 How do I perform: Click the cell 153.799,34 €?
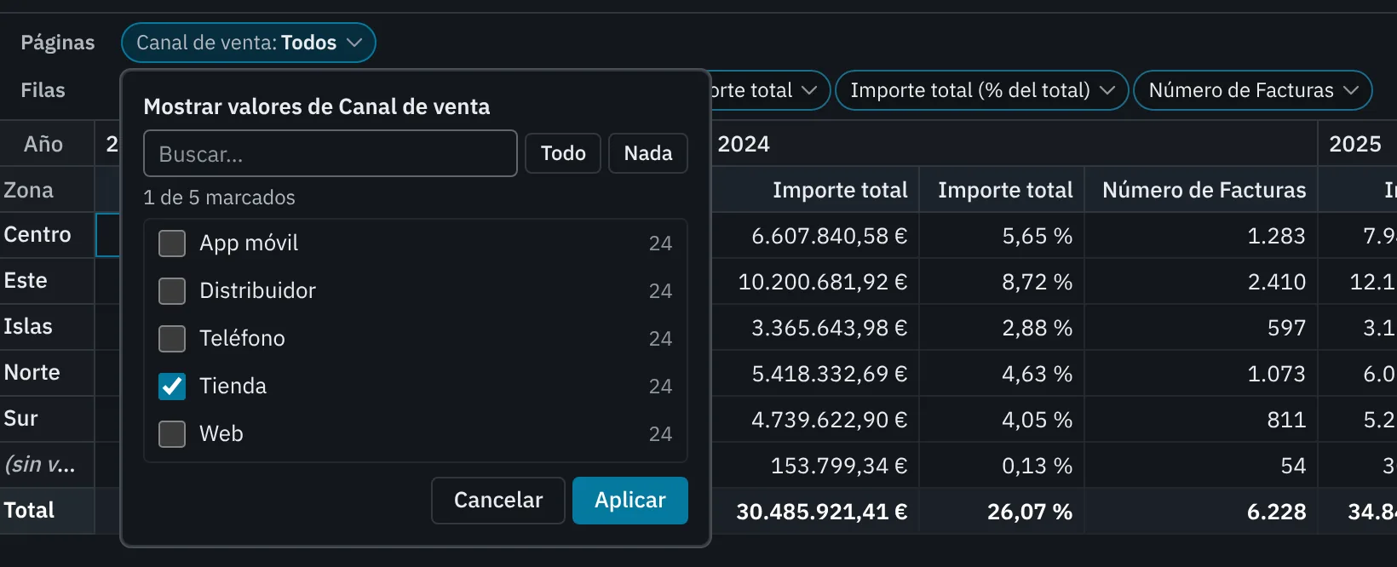click(x=815, y=466)
